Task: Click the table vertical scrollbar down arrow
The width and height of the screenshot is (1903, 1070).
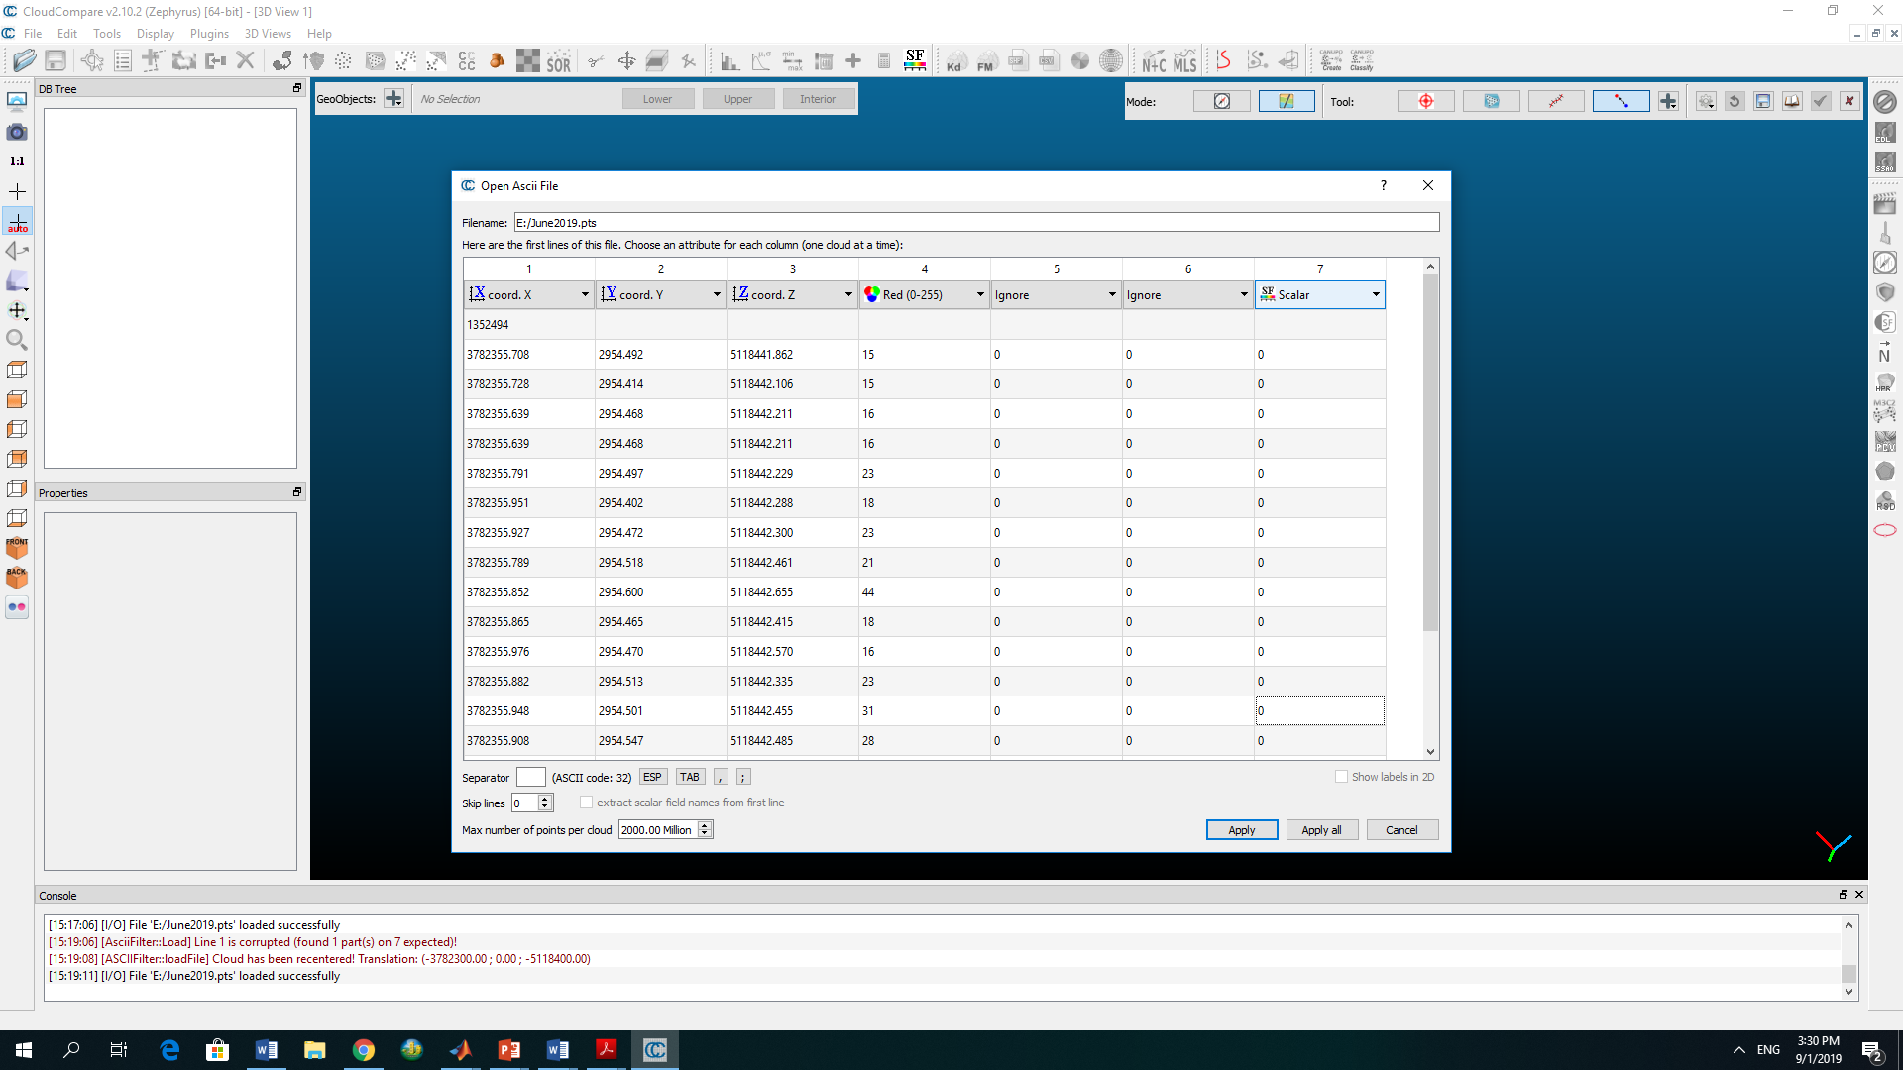Action: [1430, 752]
